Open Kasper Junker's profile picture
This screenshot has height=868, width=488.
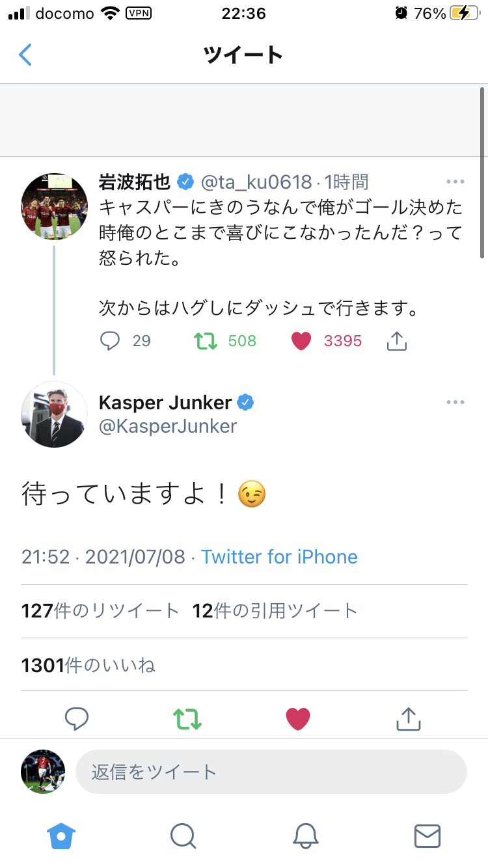click(54, 414)
